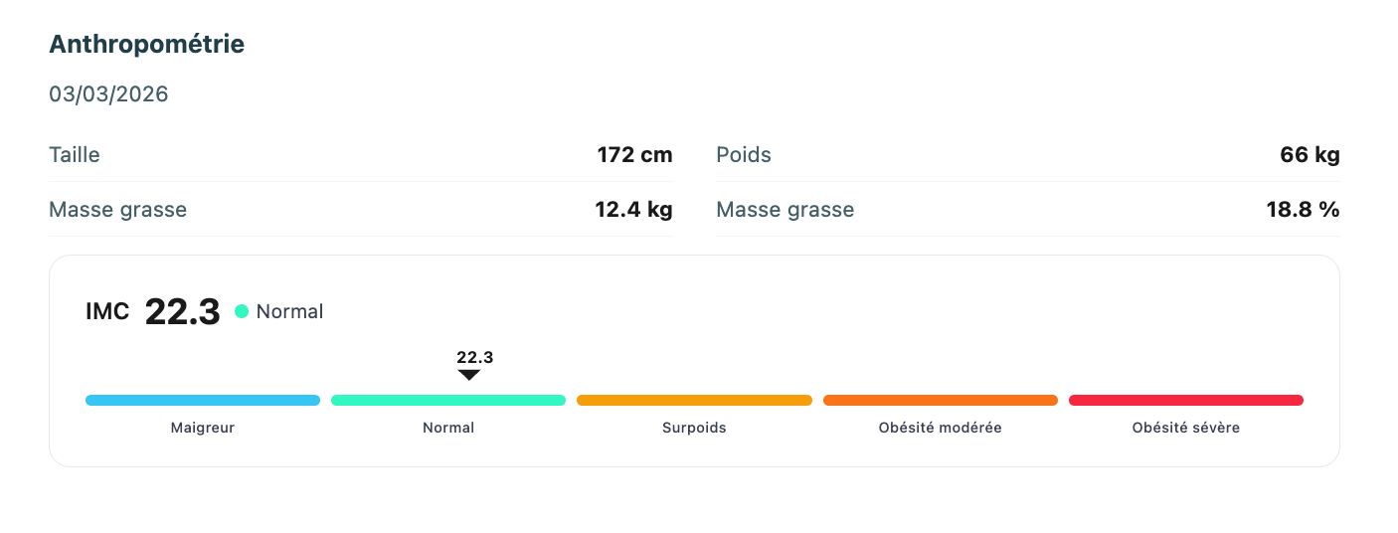Click the large IMC 22.3 value

182,312
